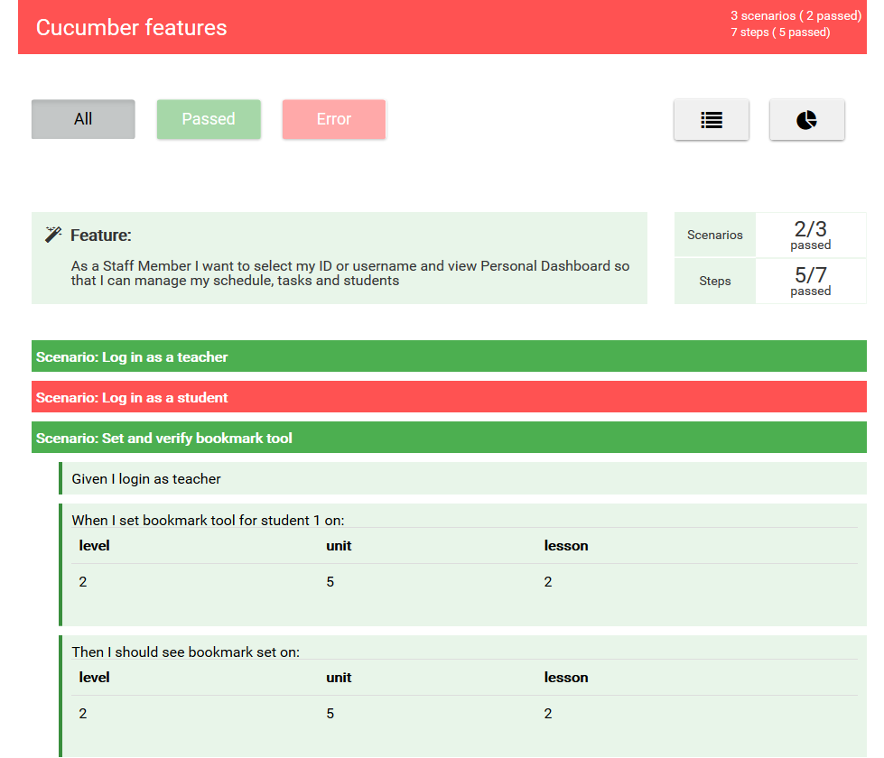Click the 5/7 passed steps count
884x758 pixels.
810,281
